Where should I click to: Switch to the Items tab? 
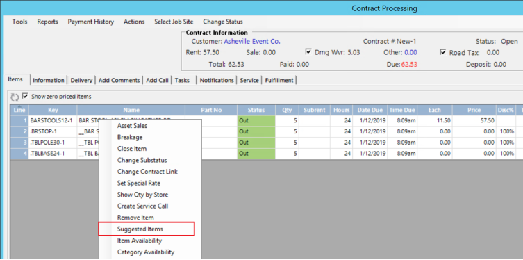tap(15, 79)
